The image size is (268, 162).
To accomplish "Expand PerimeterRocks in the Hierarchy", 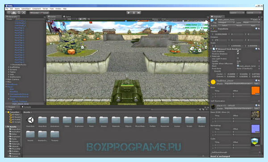I will pos(11,65).
